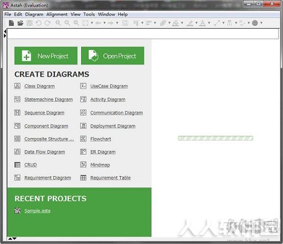This screenshot has height=244, width=283.
Task: Click the Class Diagram icon
Action: (17, 86)
